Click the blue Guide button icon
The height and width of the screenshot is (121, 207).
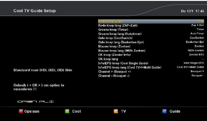click(164, 111)
